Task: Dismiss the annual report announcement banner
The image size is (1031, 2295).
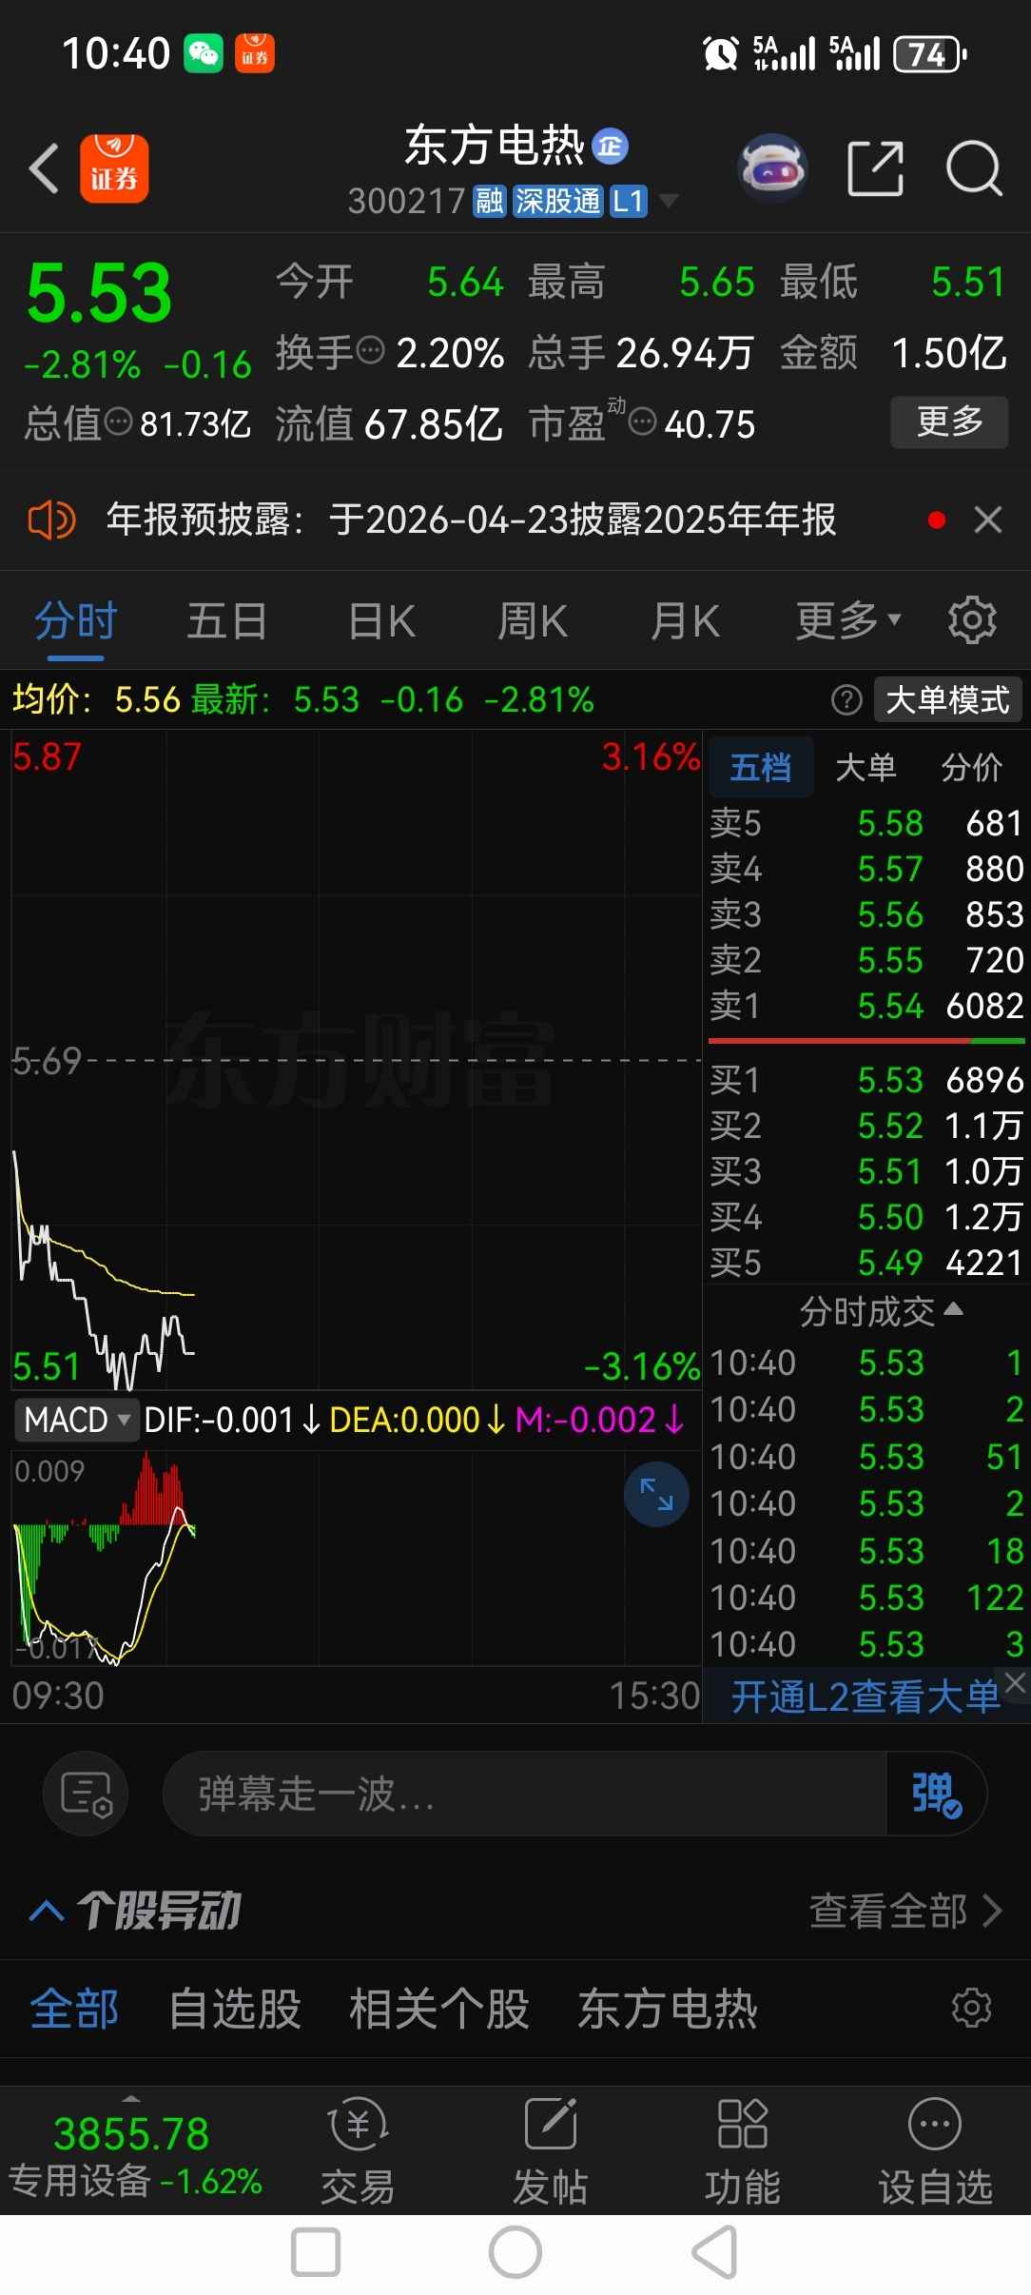Action: click(x=988, y=520)
